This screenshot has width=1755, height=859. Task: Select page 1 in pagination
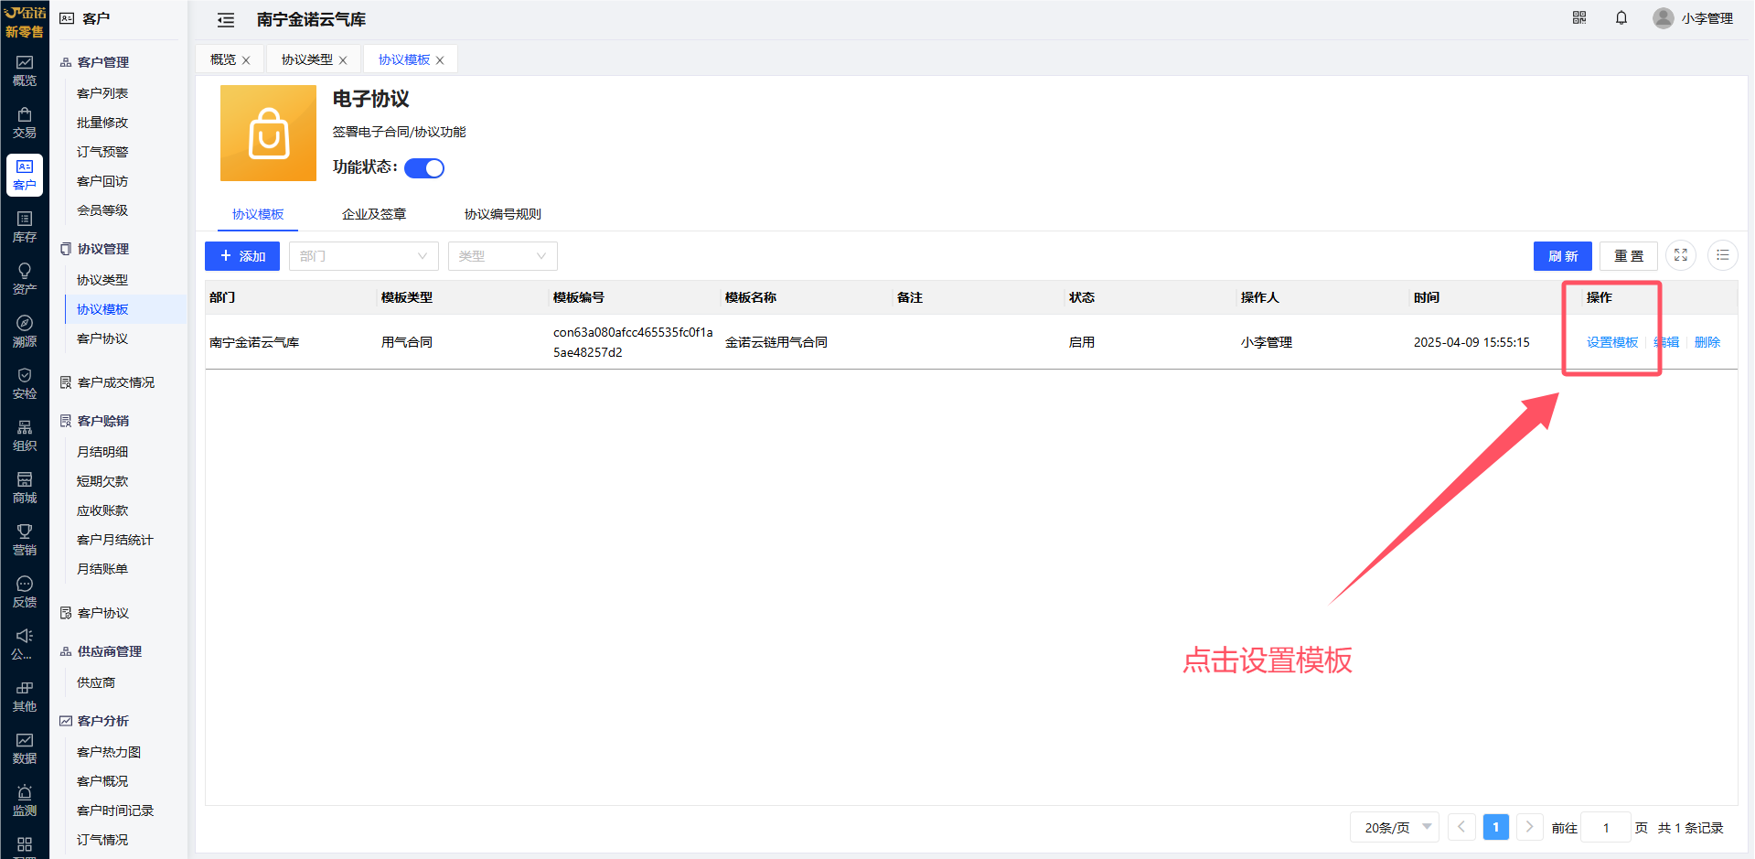tap(1495, 827)
